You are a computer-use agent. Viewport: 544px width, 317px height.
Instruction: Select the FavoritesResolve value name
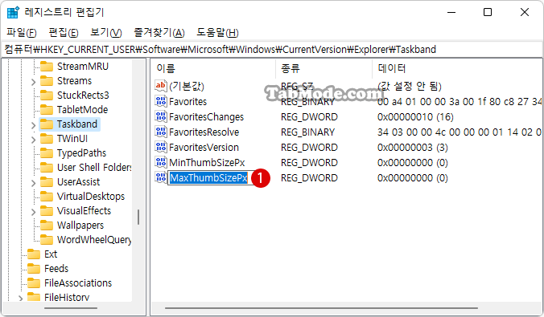click(204, 132)
